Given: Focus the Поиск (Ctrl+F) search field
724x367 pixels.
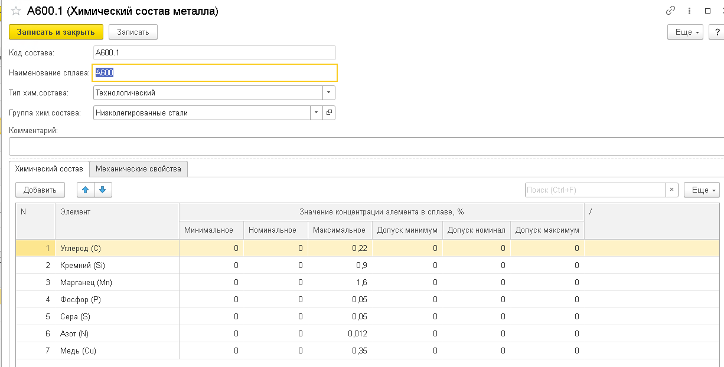Looking at the screenshot, I should pyautogui.click(x=595, y=190).
